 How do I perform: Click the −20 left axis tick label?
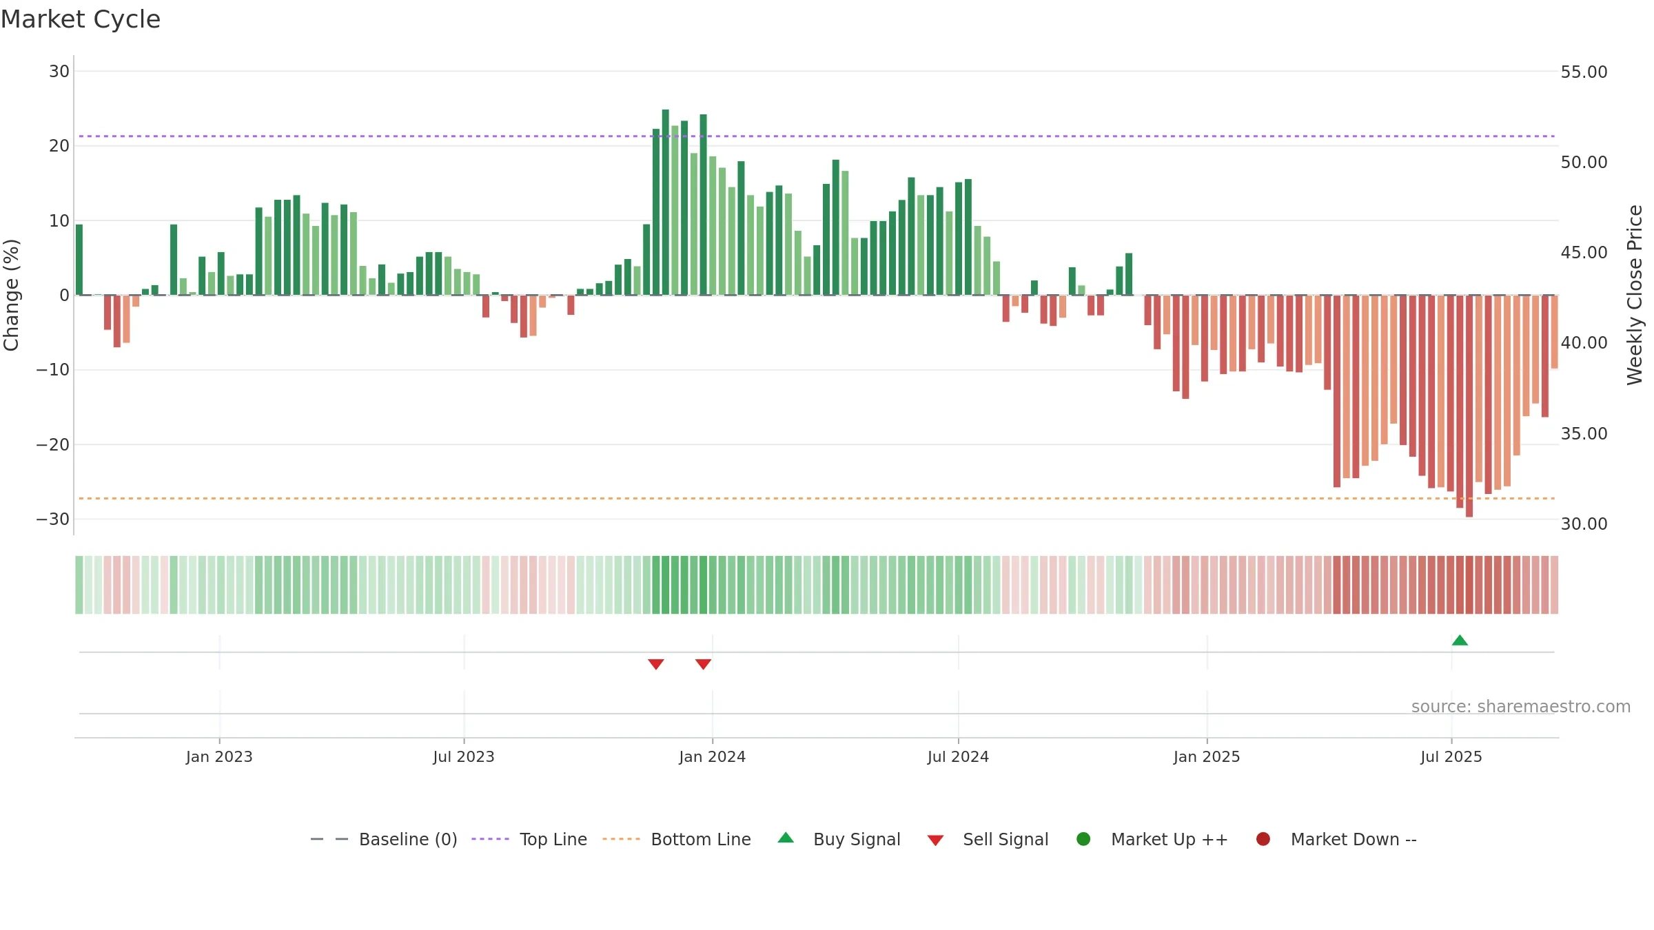(53, 444)
